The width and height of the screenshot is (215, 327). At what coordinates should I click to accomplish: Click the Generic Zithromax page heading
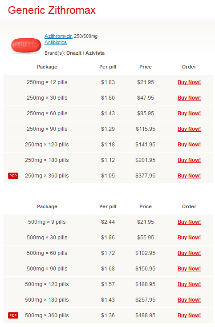coord(52,10)
